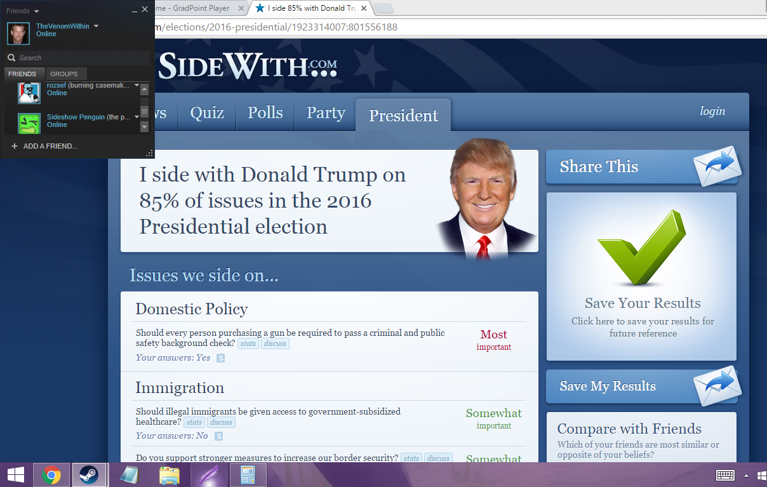Viewport: 767px width, 487px height.
Task: Click the 'stats' link under gun question
Action: click(248, 344)
